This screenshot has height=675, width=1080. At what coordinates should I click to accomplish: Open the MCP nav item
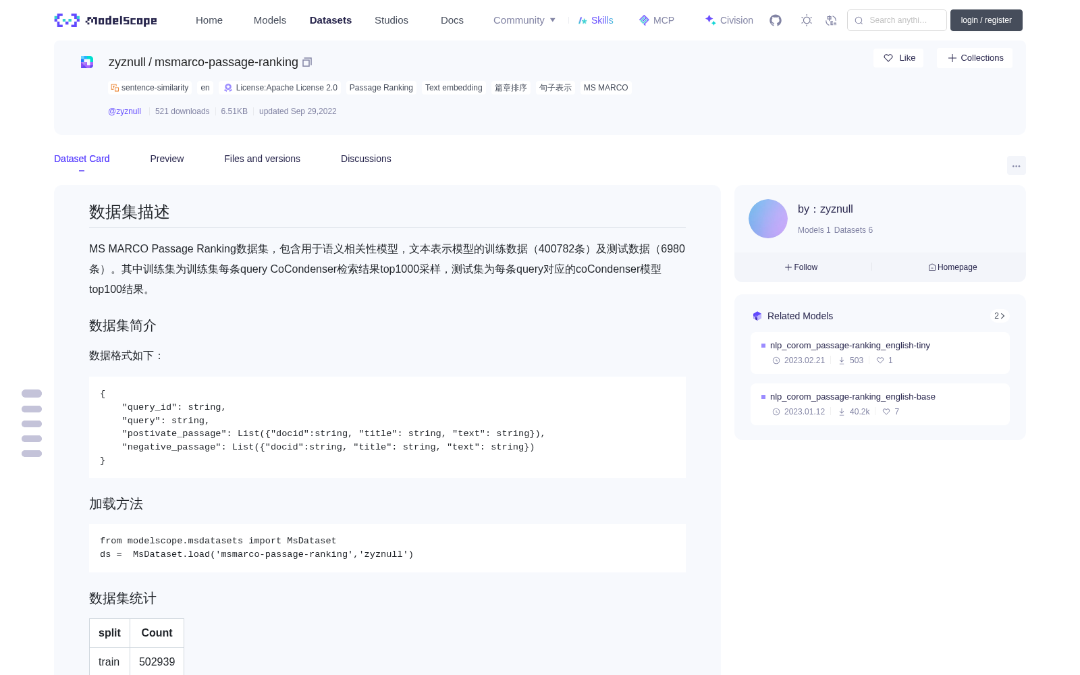click(x=657, y=20)
